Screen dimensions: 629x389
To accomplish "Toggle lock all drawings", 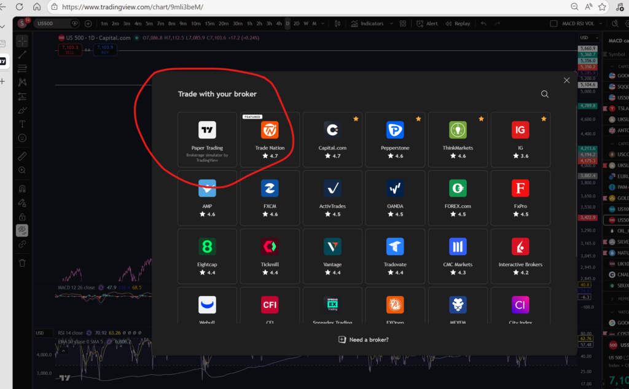I will (22, 217).
